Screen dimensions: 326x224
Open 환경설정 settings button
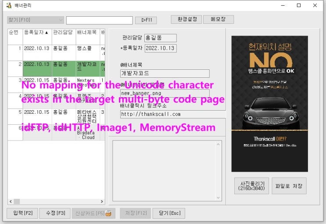point(186,19)
